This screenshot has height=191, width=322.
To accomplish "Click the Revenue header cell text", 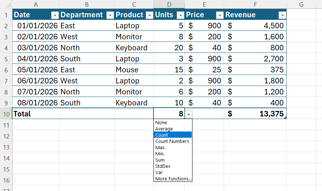I will point(240,15).
